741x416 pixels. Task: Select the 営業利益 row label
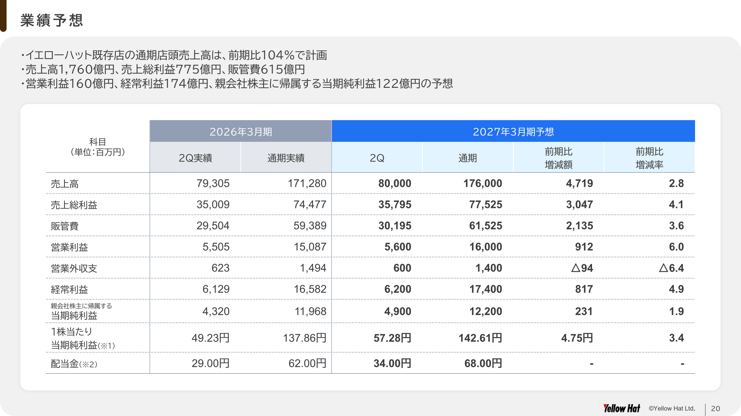pyautogui.click(x=69, y=247)
